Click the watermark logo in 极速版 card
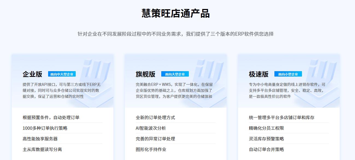Viewport: 355px width, 160px height. click(322, 71)
